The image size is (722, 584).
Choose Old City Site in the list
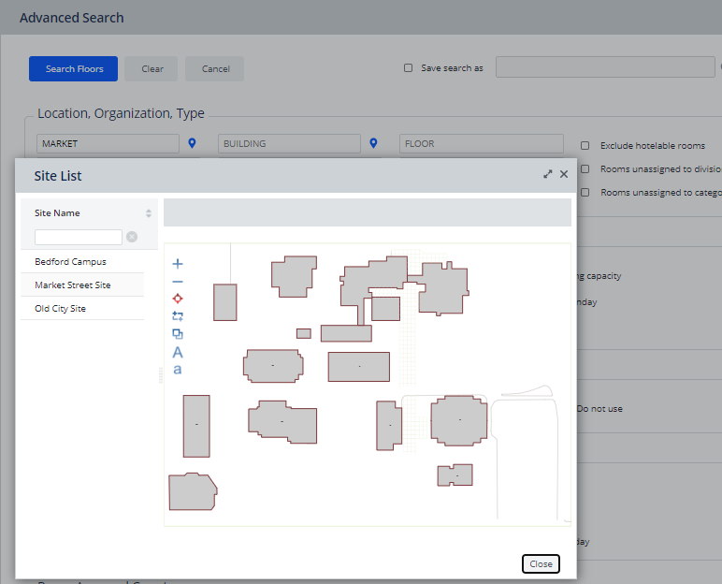[61, 309]
